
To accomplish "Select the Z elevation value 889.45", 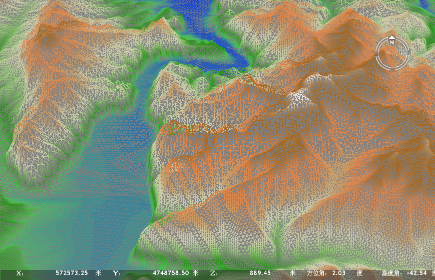I will (x=260, y=273).
